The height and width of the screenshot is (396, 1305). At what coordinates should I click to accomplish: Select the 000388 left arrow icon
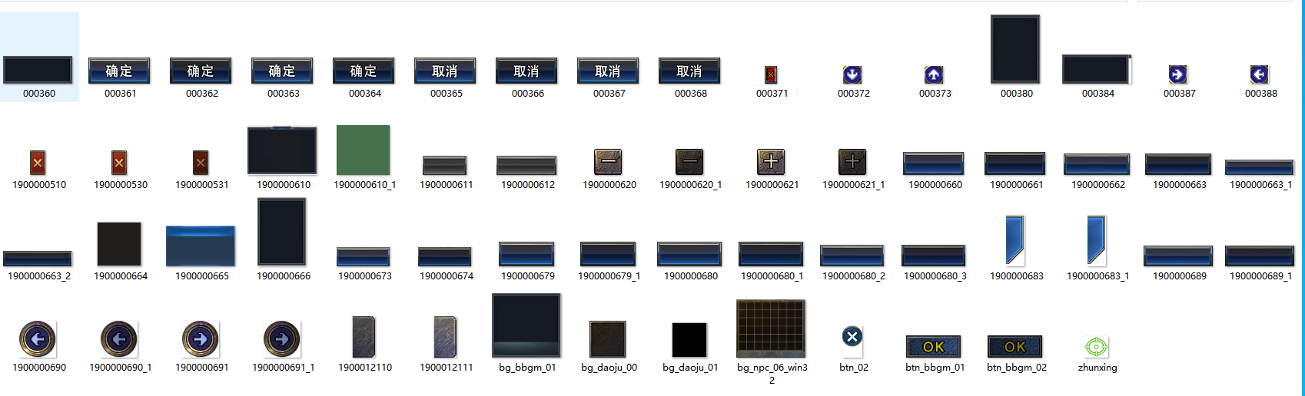pos(1259,74)
